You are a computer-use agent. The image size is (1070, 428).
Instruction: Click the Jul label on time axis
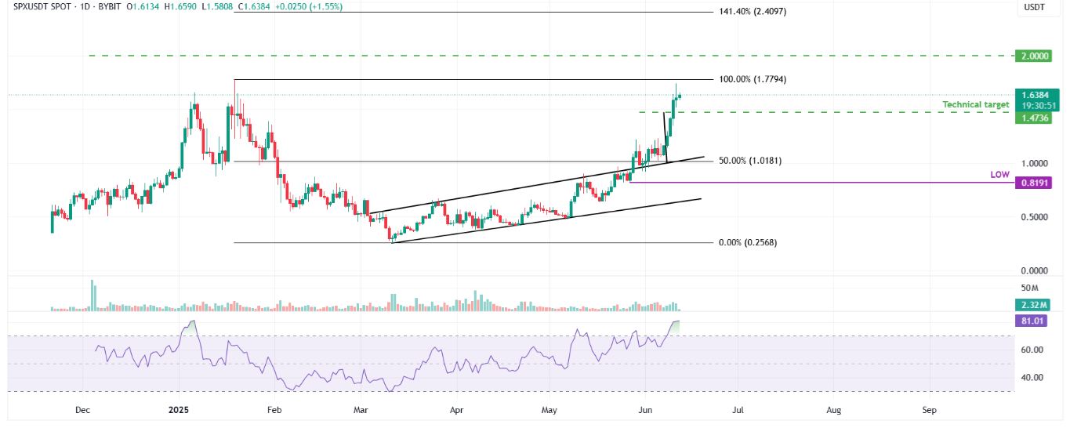point(738,410)
